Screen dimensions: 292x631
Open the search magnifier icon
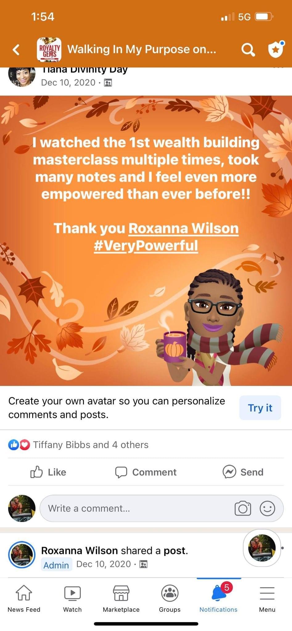pos(248,49)
